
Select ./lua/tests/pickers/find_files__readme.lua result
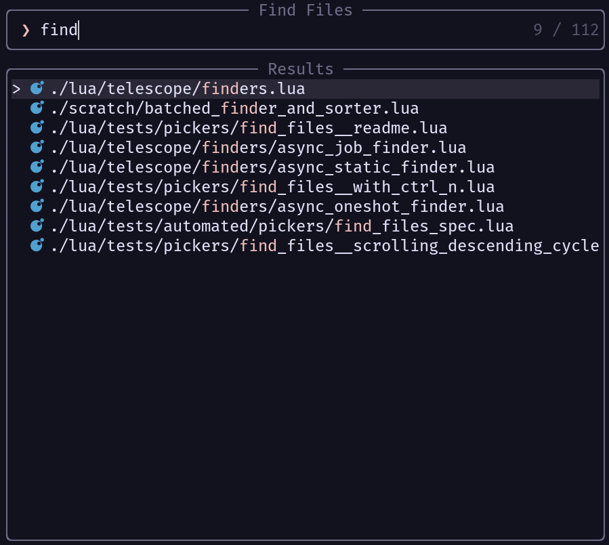pos(306,128)
